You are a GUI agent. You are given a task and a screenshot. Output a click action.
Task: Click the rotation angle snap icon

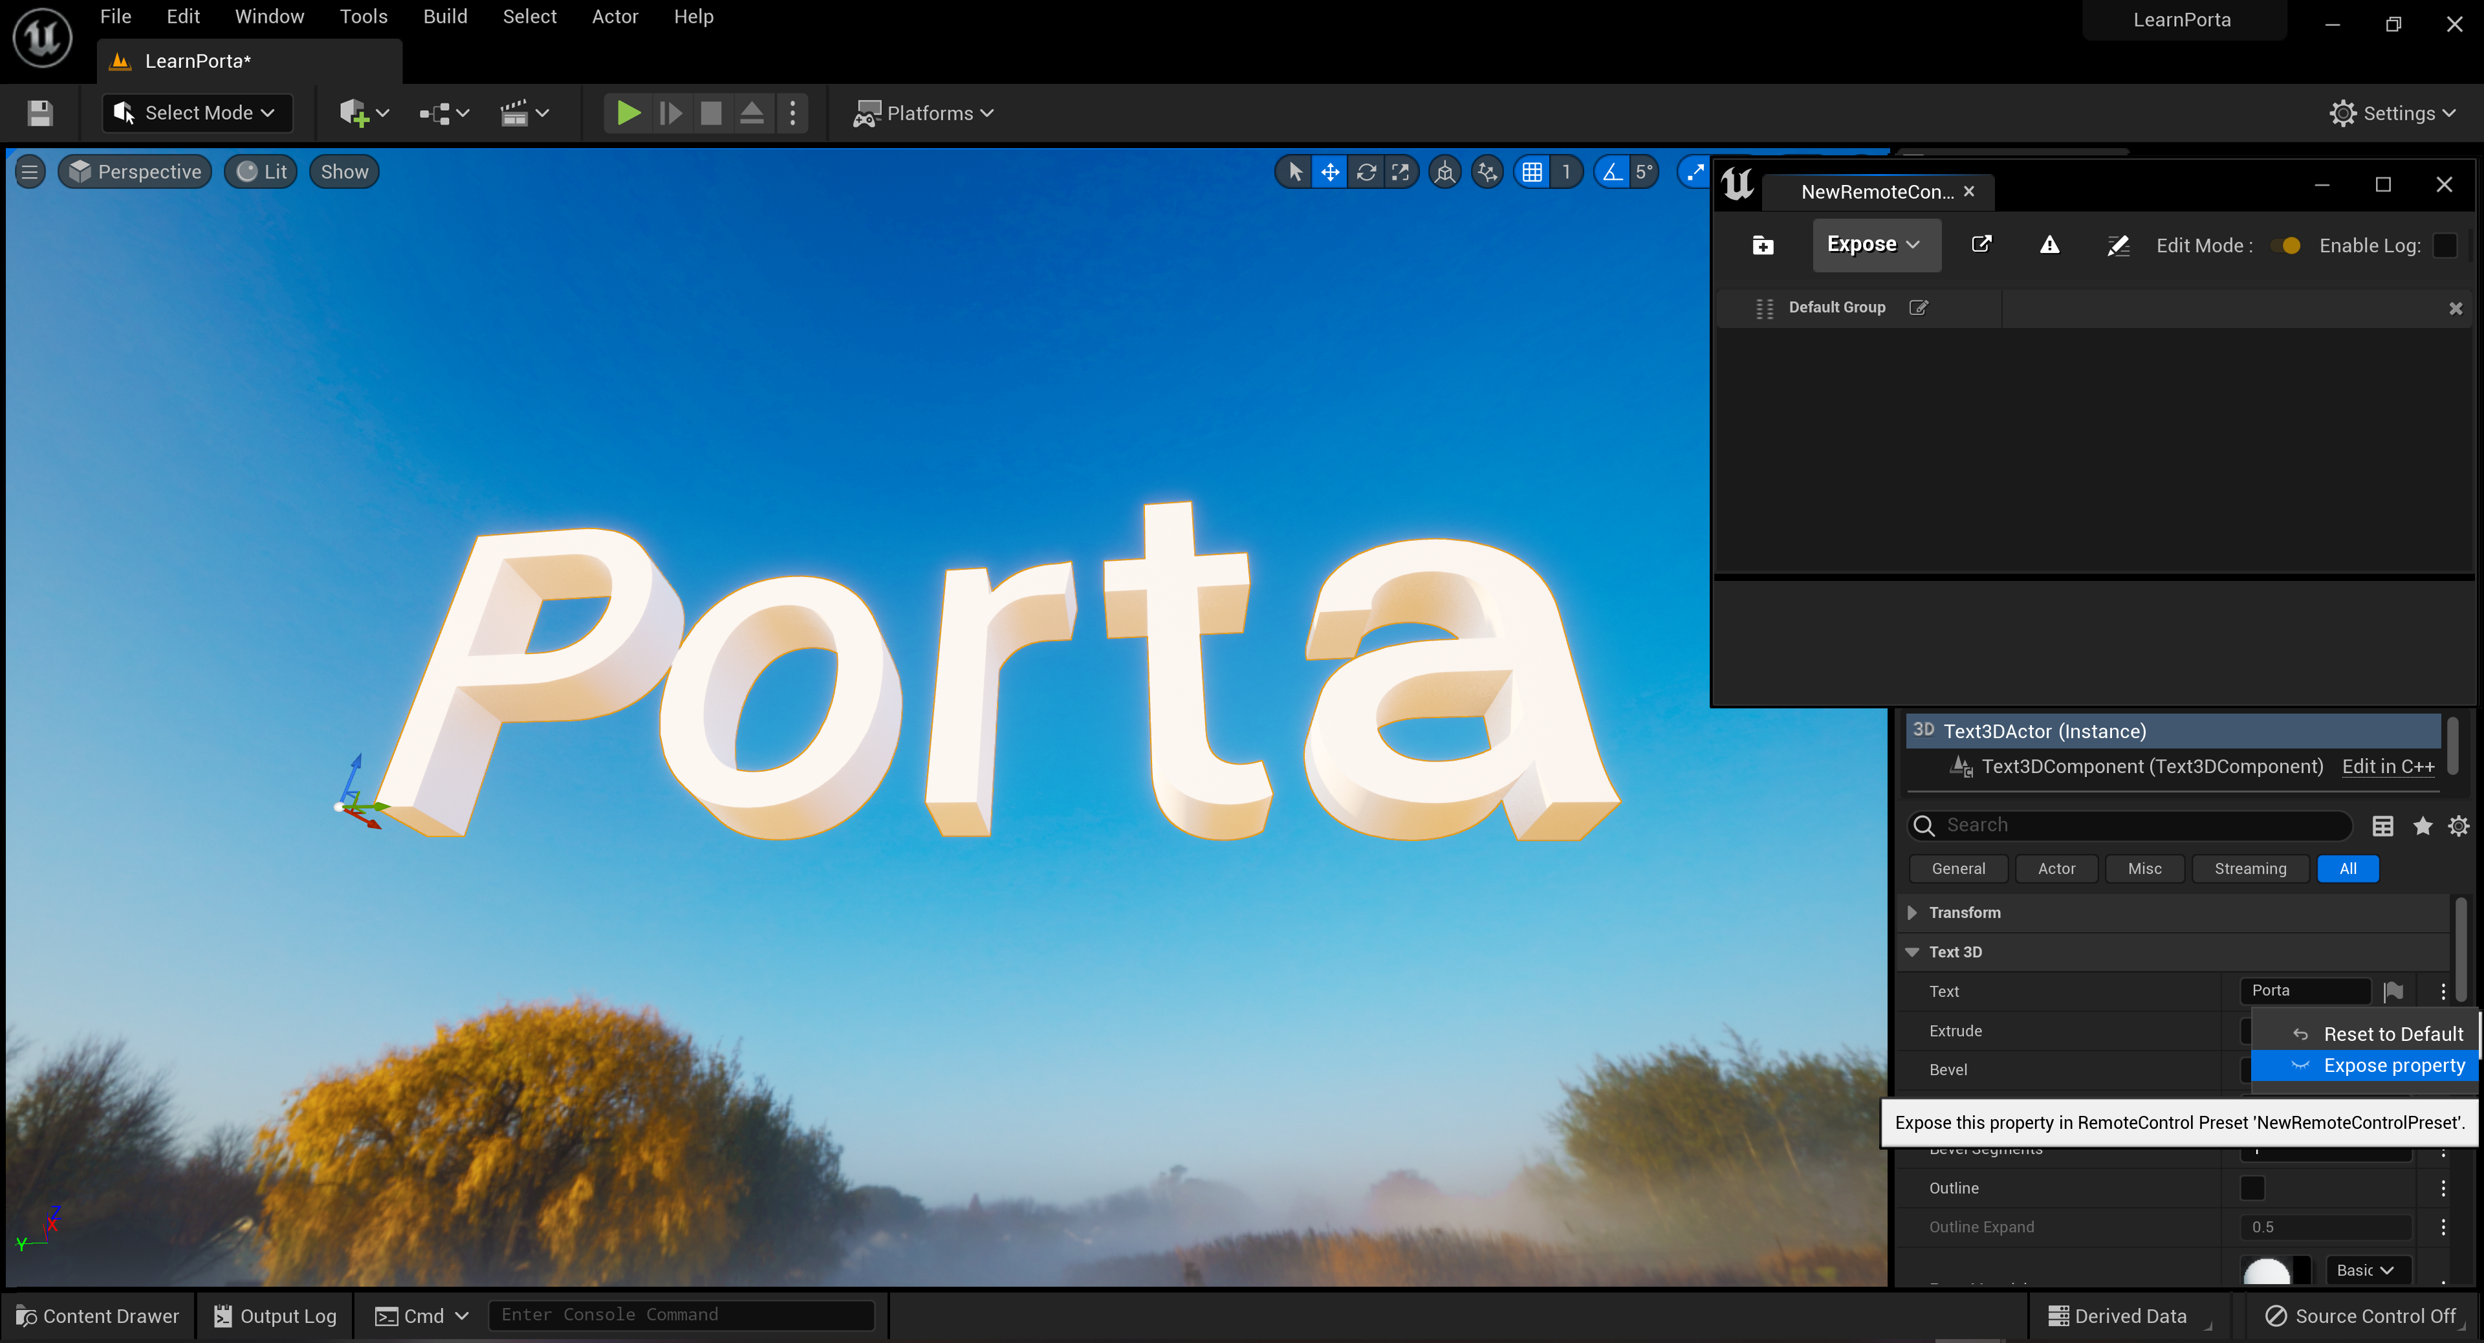pyautogui.click(x=1611, y=171)
